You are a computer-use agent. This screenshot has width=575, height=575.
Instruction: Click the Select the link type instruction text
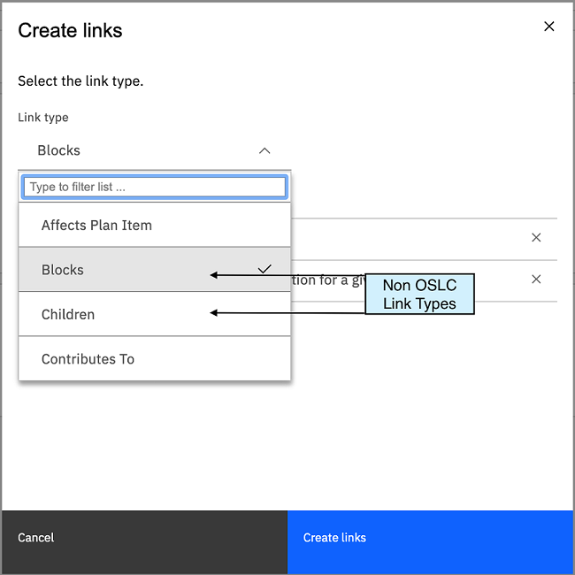(80, 80)
